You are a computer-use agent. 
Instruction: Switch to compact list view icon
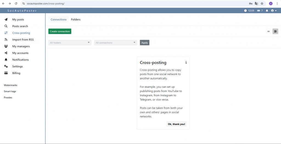268,31
